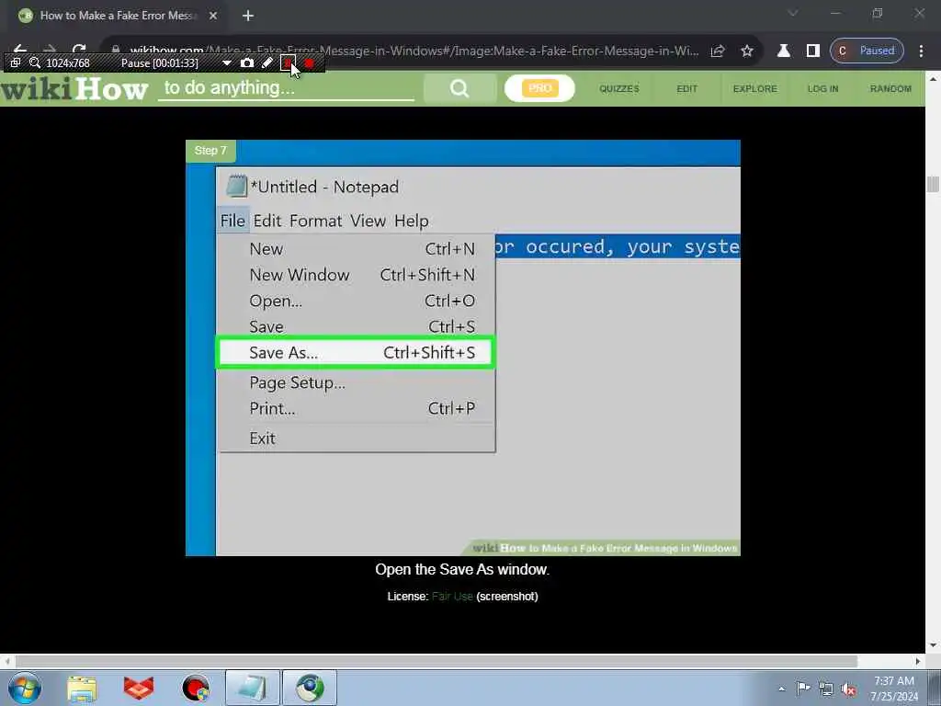Viewport: 941px width, 706px height.
Task: Click the 1024x768 resolution text on recorder bar
Action: (68, 63)
